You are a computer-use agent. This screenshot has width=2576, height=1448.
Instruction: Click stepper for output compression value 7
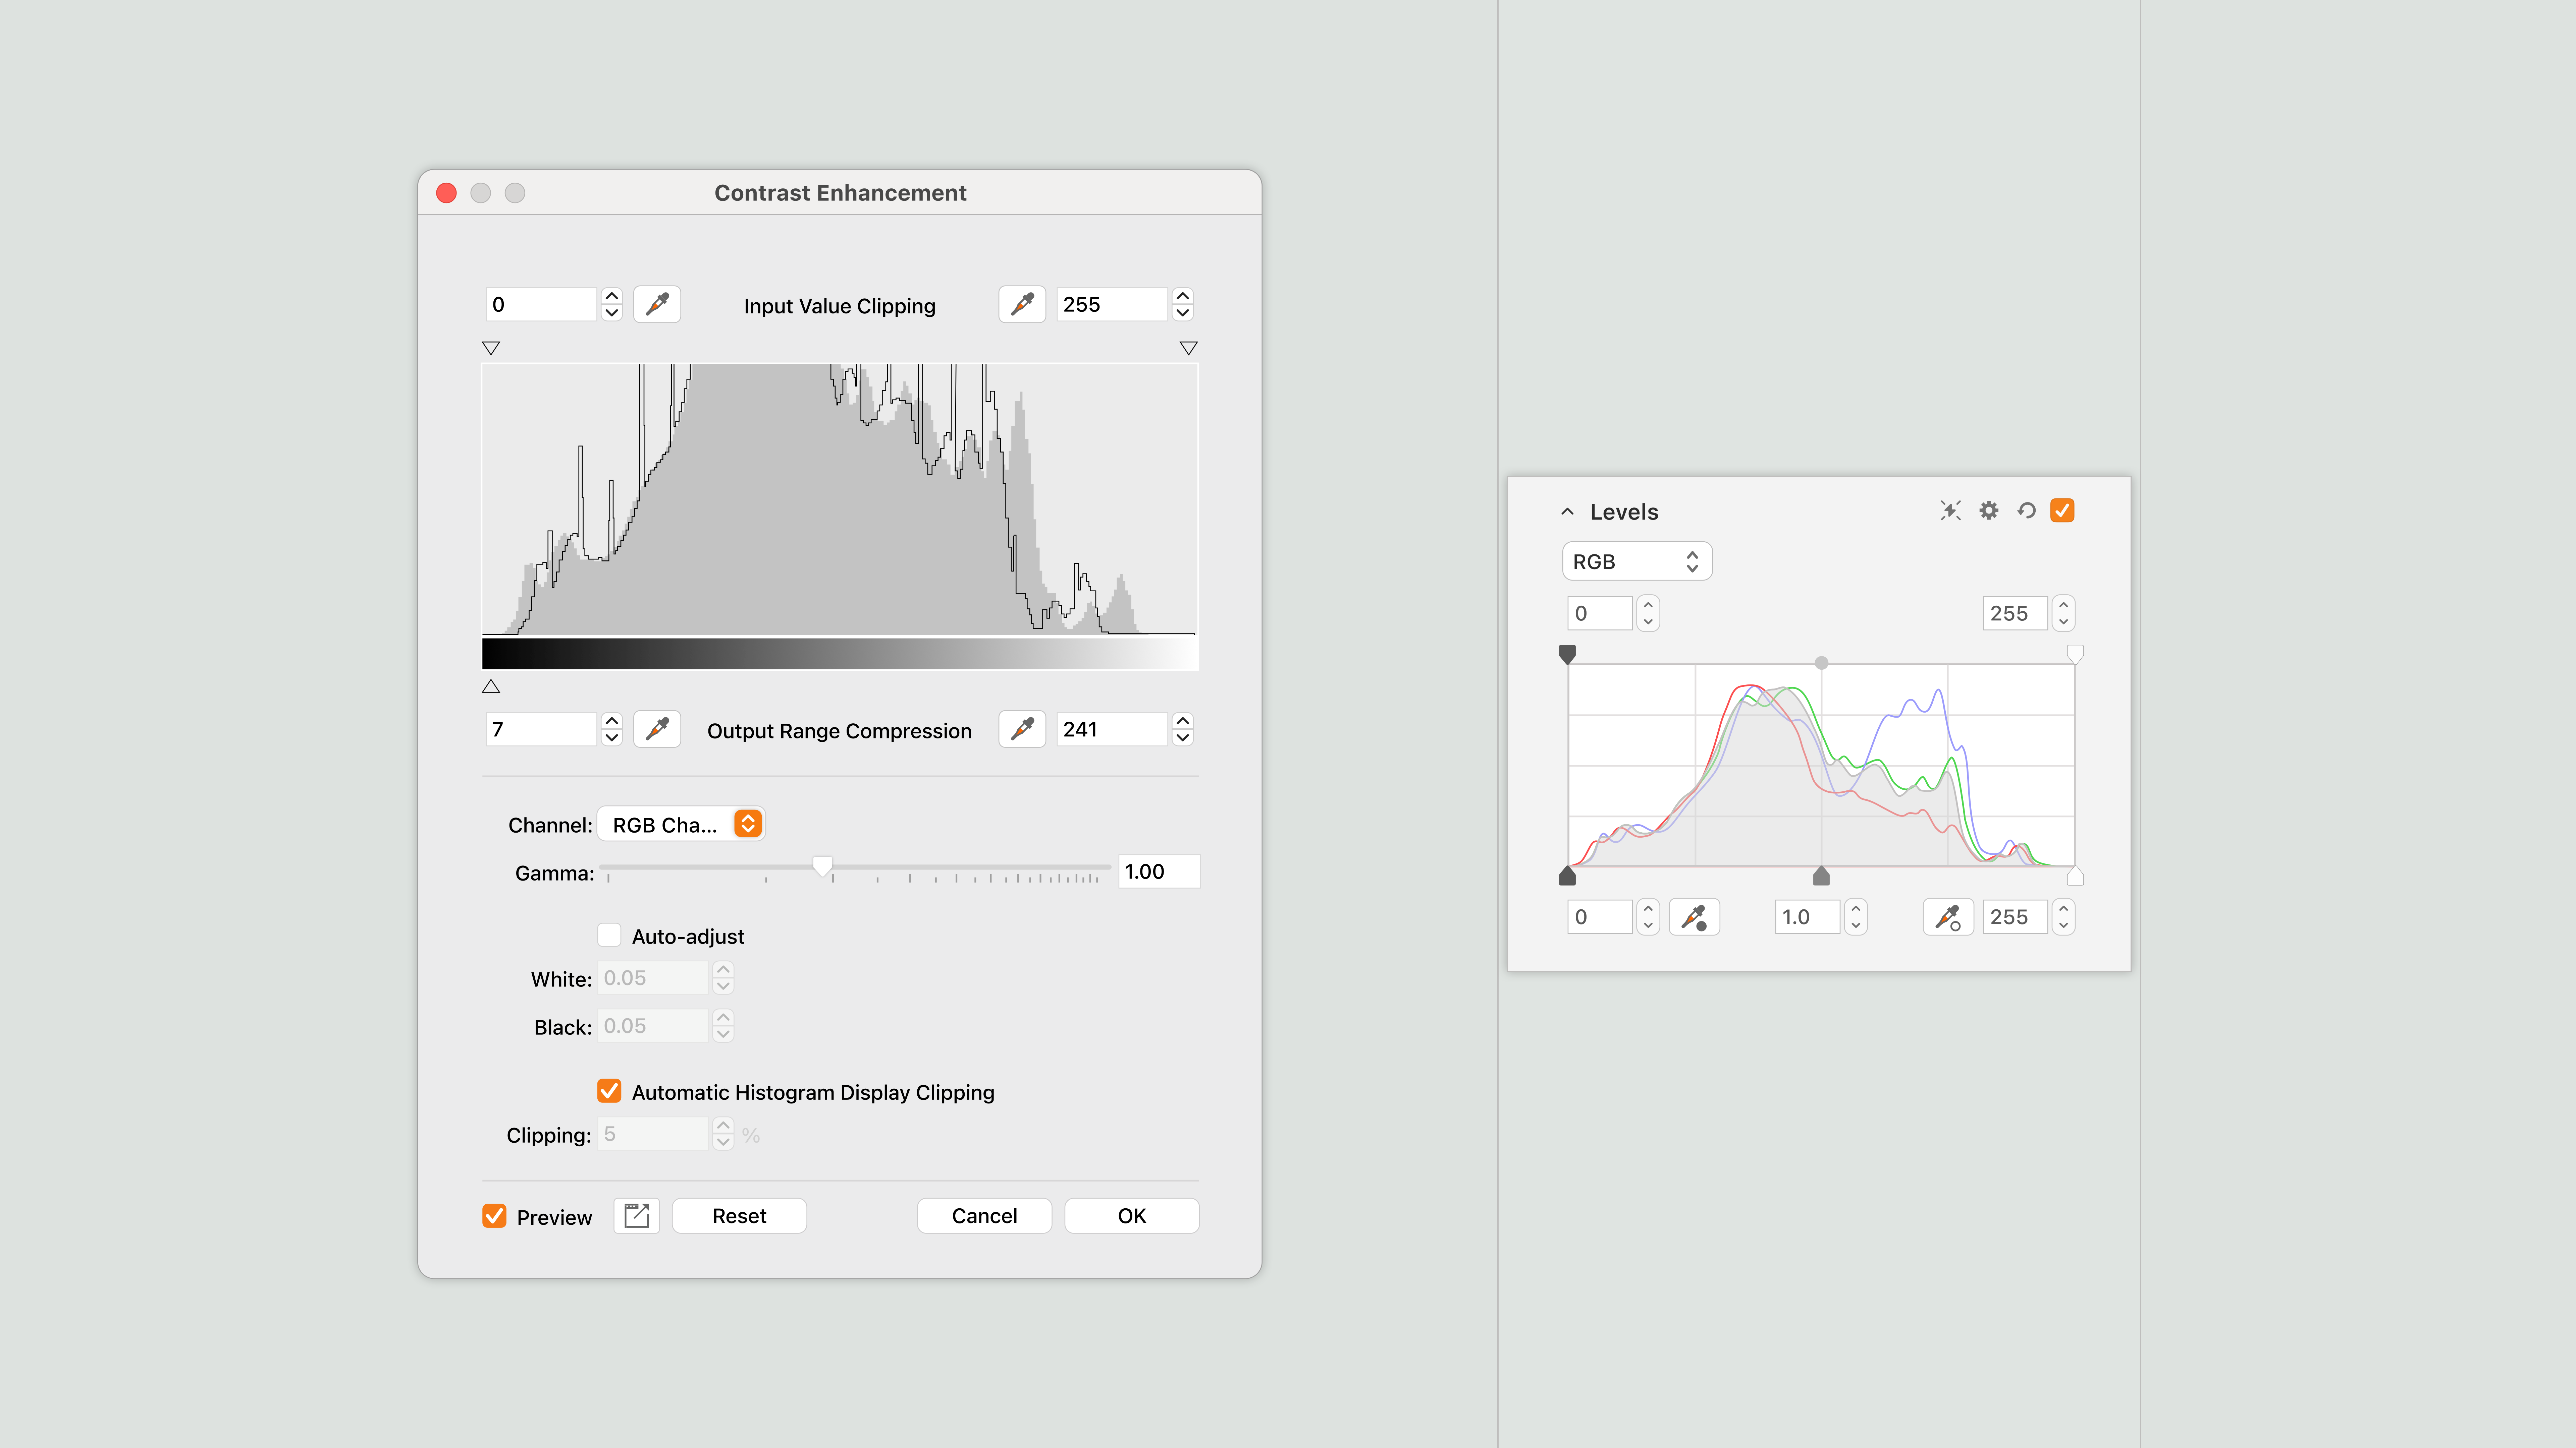pos(612,729)
